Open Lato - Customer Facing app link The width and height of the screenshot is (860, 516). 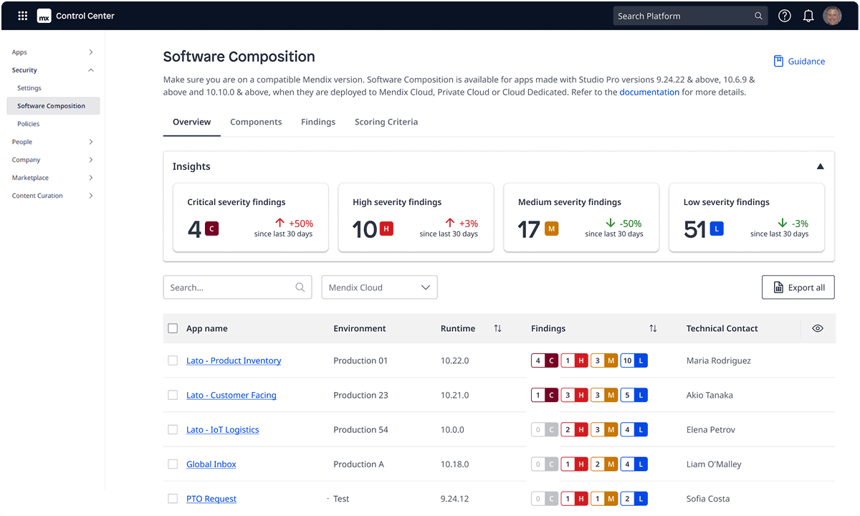[231, 395]
